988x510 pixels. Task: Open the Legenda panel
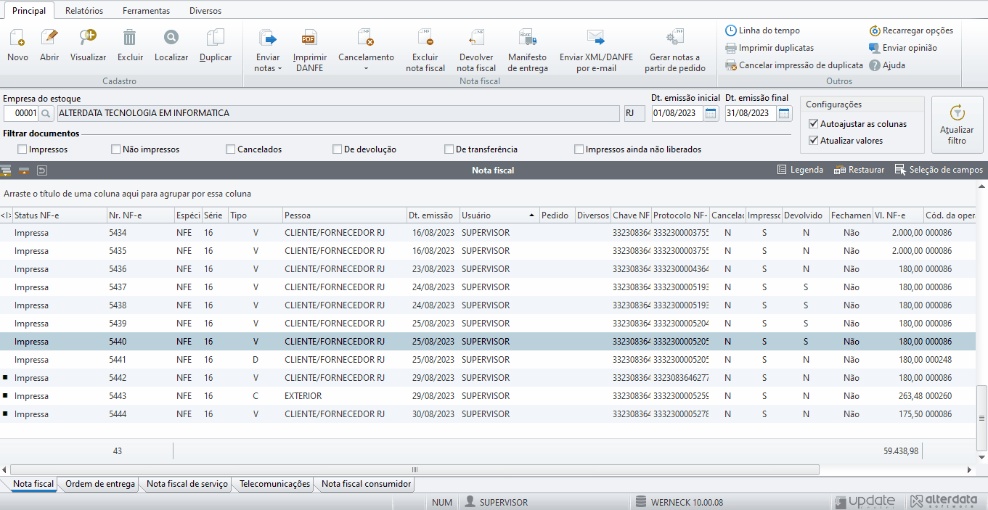point(800,170)
